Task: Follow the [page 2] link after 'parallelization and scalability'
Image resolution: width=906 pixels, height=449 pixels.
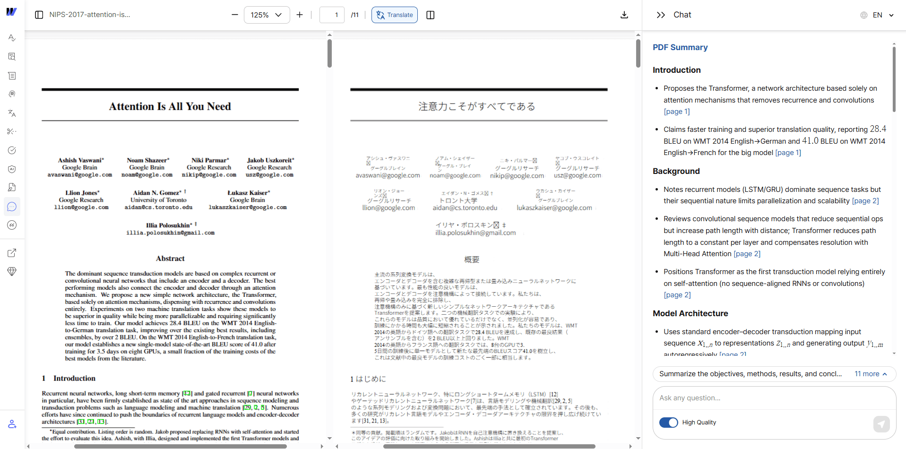Action: pyautogui.click(x=865, y=201)
